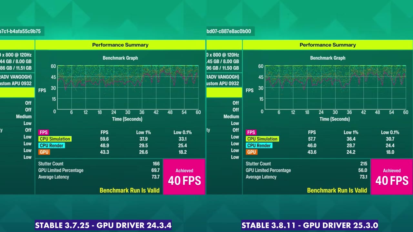Click the 59.6 CPU Simulation FPS value
The image size is (413, 232).
[105, 139]
